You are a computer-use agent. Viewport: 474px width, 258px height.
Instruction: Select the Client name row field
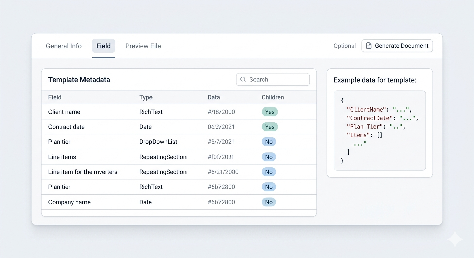pyautogui.click(x=64, y=112)
